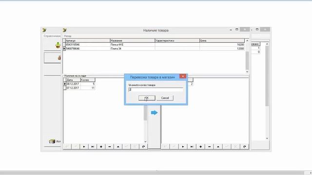Click prior-record button in shop navigator
The width and height of the screenshot is (312, 175).
(x=174, y=147)
